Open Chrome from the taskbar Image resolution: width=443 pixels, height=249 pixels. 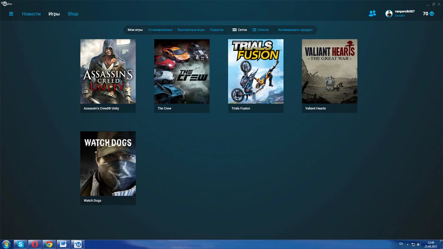(49, 244)
